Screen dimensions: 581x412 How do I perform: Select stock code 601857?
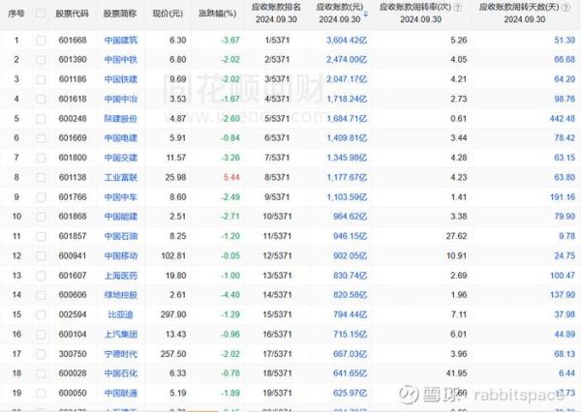[x=73, y=236]
